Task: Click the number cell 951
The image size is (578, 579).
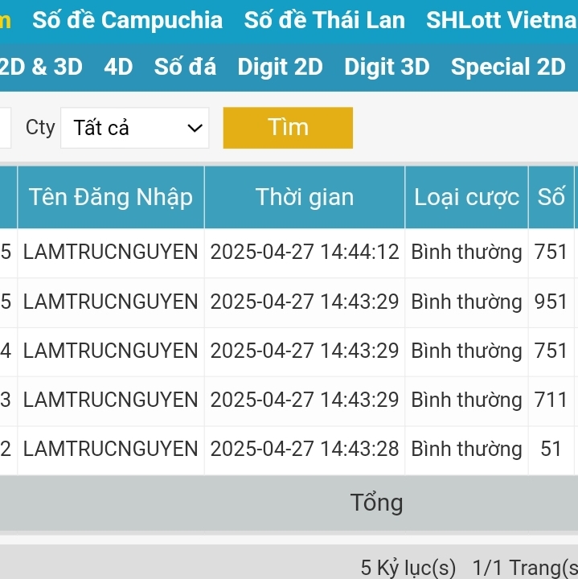Action: (x=551, y=302)
